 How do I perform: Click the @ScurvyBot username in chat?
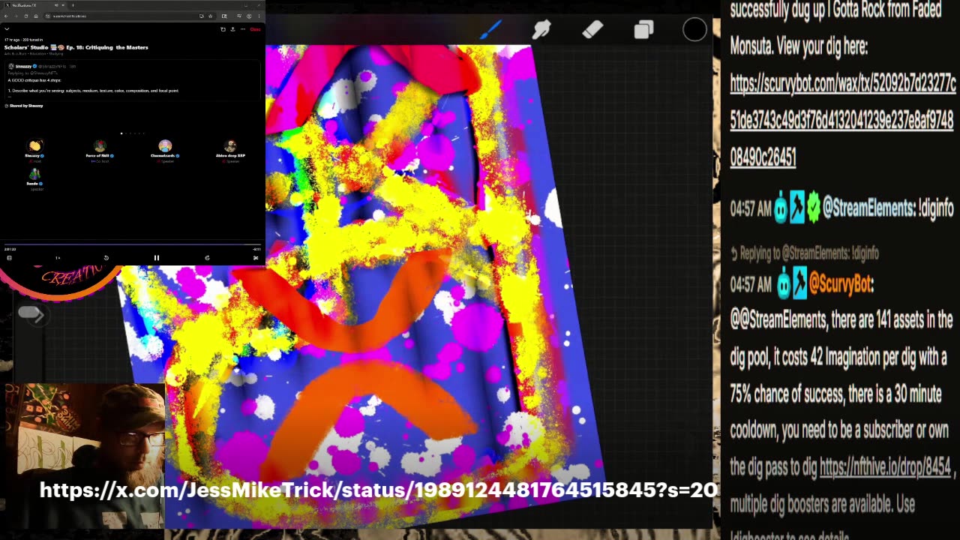(839, 283)
